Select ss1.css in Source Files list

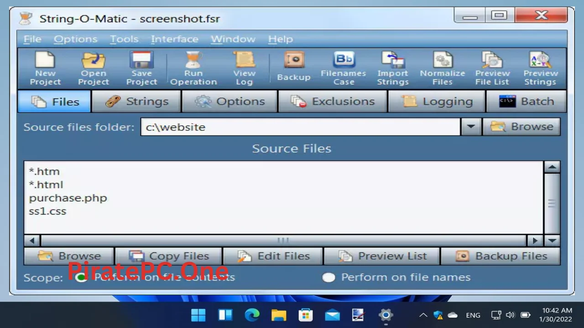47,211
